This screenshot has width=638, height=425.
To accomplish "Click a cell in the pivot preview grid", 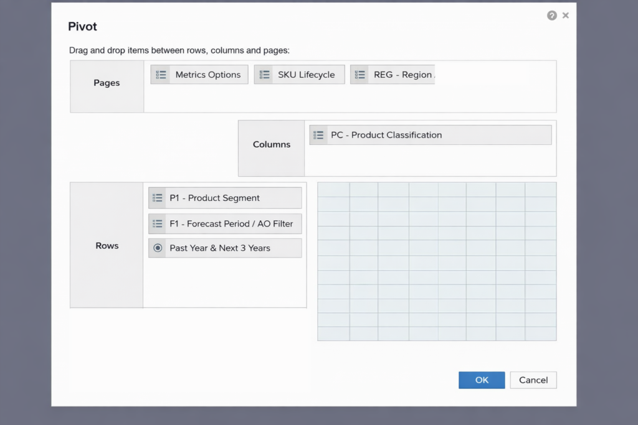I will tap(436, 261).
